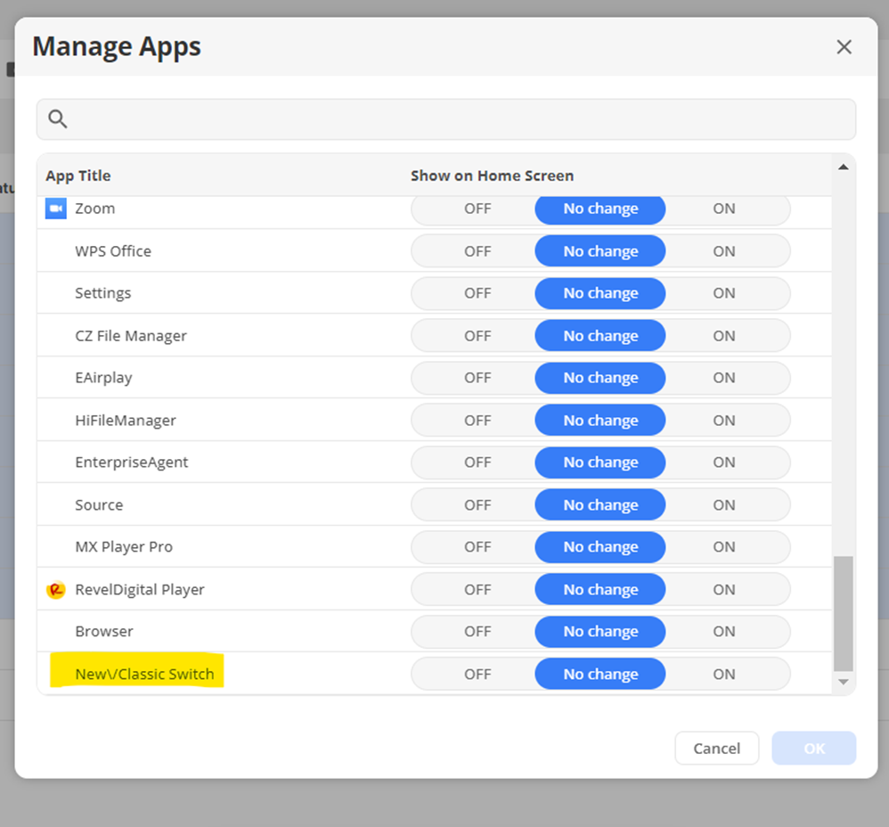Select the RevelDigital Player name
The width and height of the screenshot is (889, 827).
pyautogui.click(x=140, y=590)
